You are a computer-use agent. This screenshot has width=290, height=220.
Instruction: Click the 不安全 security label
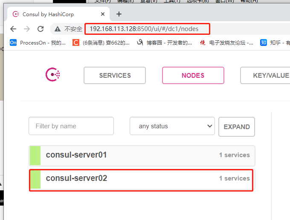coord(73,29)
